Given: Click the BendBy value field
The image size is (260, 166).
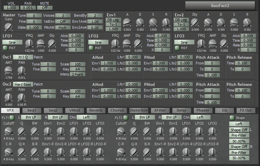Looking at the screenshot, I should point(95,16).
